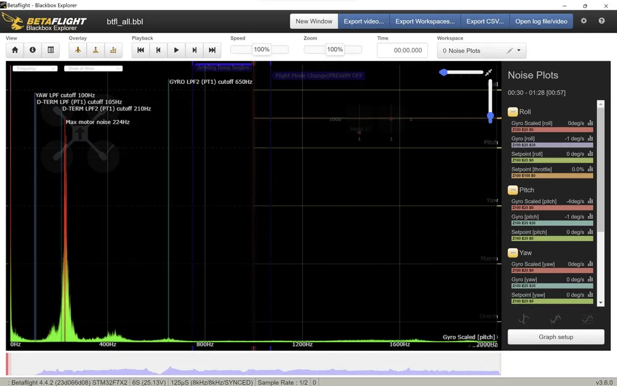Viewport: 617px width, 386px height.
Task: Edit the workspace name with pencil icon
Action: coord(510,51)
